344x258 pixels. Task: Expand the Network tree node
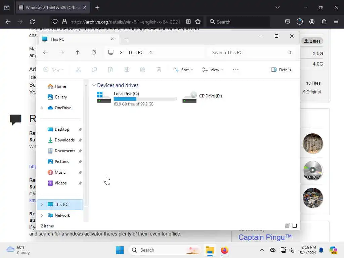pyautogui.click(x=42, y=215)
